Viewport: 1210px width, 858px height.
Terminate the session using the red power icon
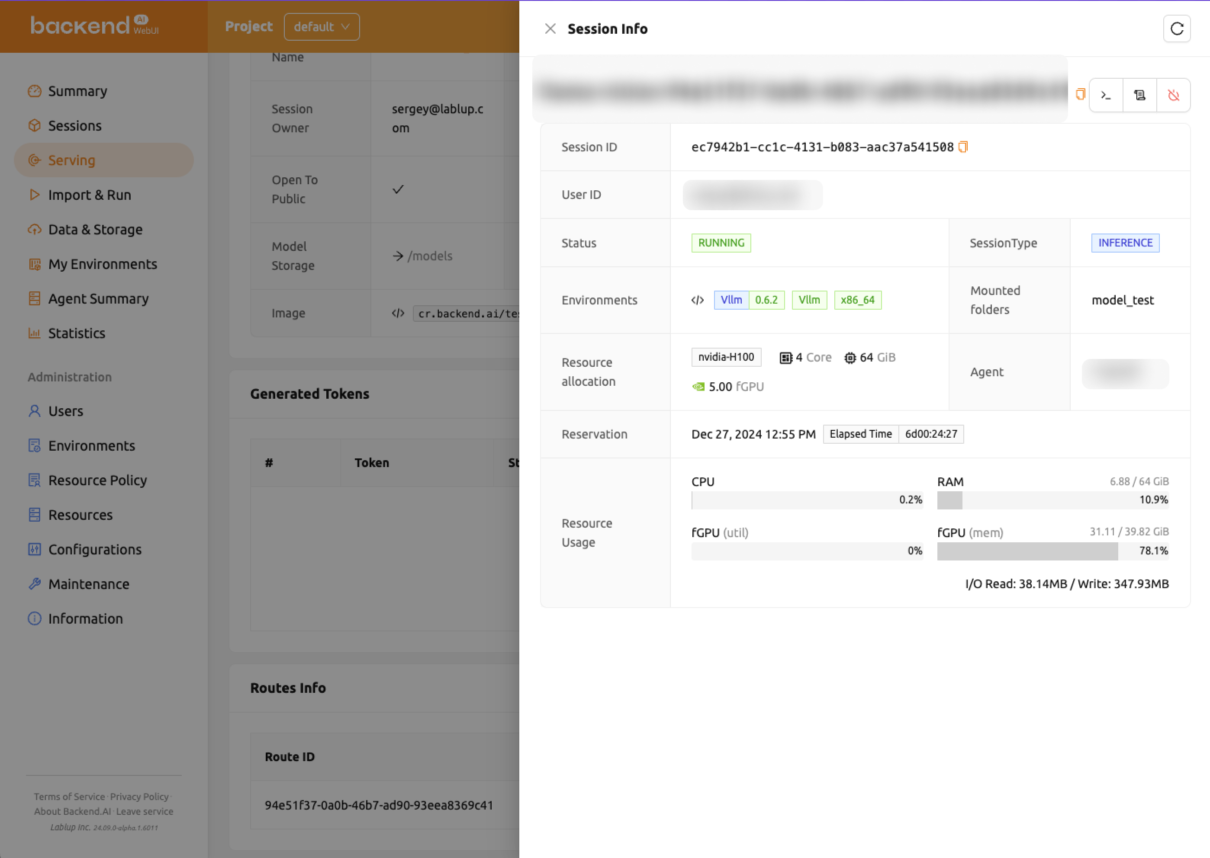[x=1174, y=95]
